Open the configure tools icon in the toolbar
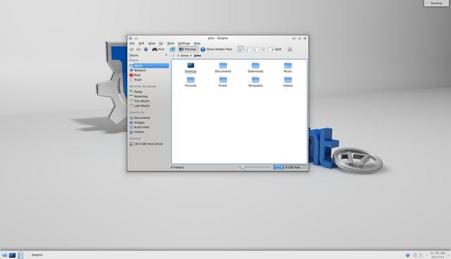451x259 pixels. (x=290, y=49)
